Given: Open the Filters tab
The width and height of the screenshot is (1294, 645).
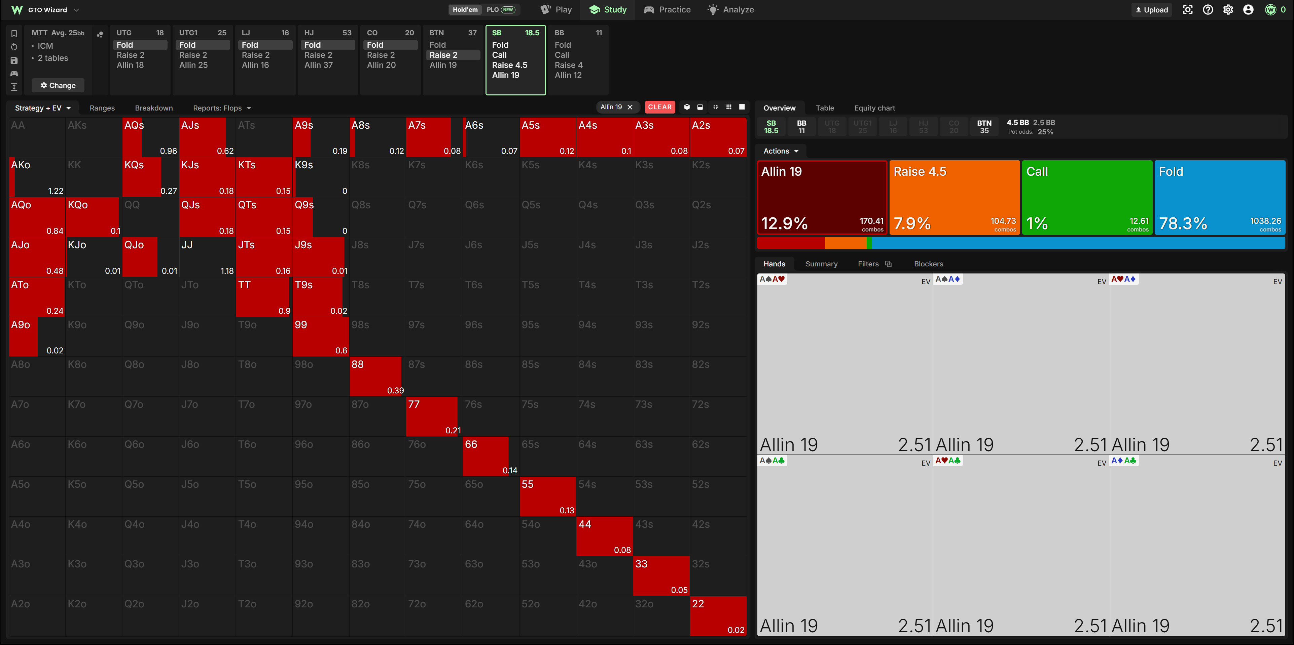Looking at the screenshot, I should (x=874, y=264).
